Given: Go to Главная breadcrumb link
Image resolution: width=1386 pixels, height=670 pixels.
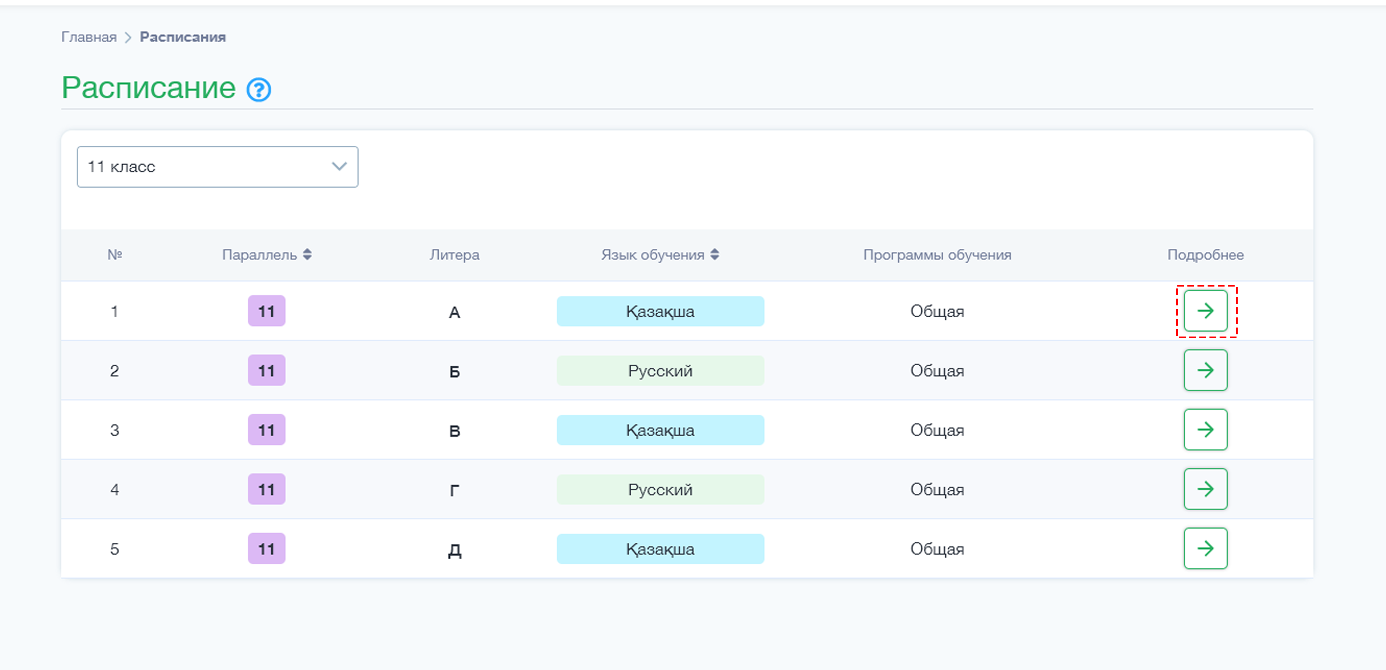Looking at the screenshot, I should [89, 37].
